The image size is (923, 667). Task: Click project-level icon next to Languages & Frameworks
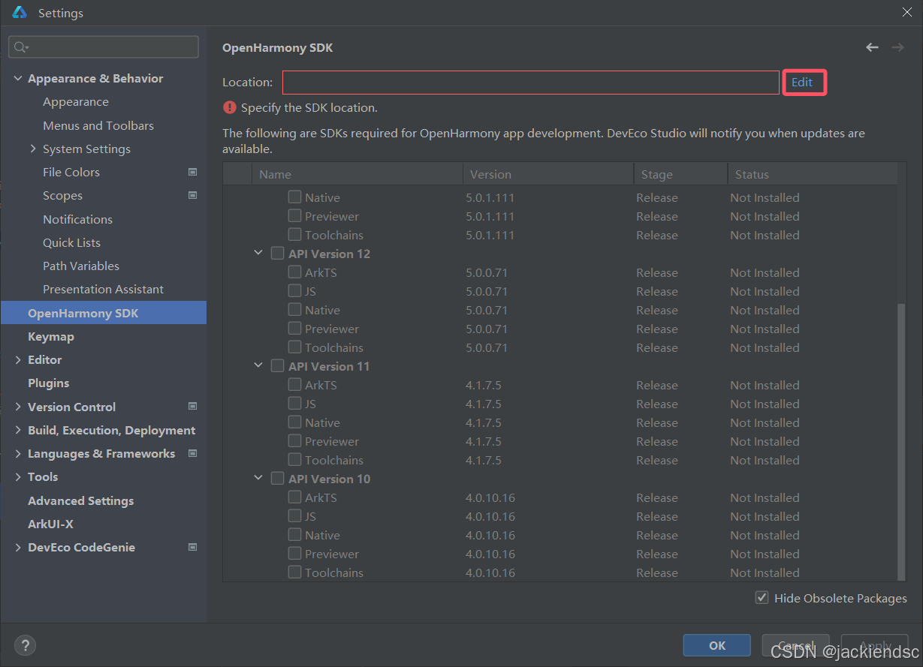click(193, 453)
